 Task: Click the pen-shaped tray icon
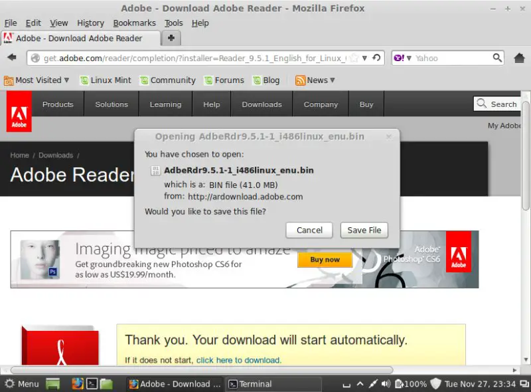[373, 384]
